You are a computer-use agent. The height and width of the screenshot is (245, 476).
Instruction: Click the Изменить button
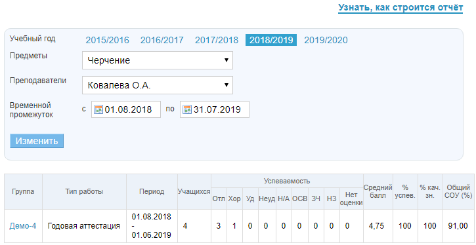coord(37,141)
